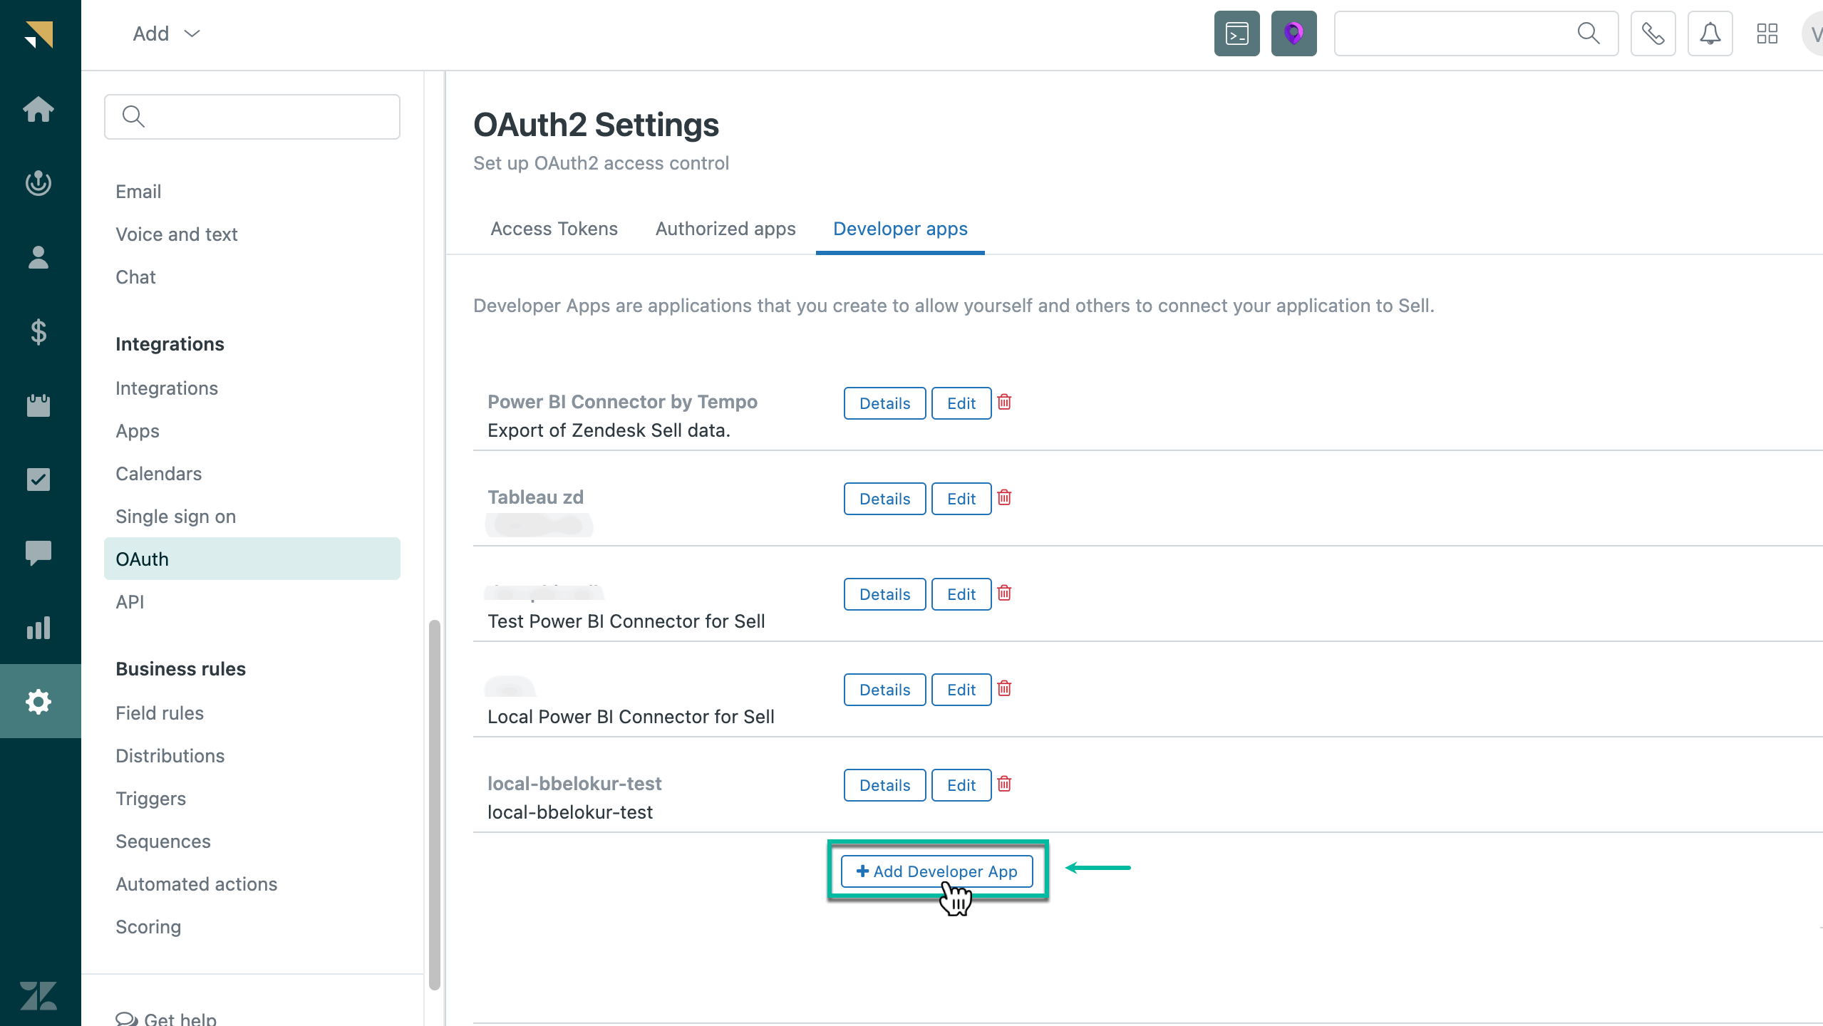Open the apps grid icon in the top bar
Image resolution: width=1823 pixels, height=1026 pixels.
pyautogui.click(x=1767, y=33)
